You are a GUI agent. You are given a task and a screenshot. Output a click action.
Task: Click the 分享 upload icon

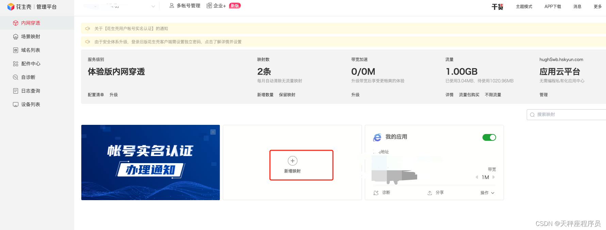pyautogui.click(x=430, y=193)
